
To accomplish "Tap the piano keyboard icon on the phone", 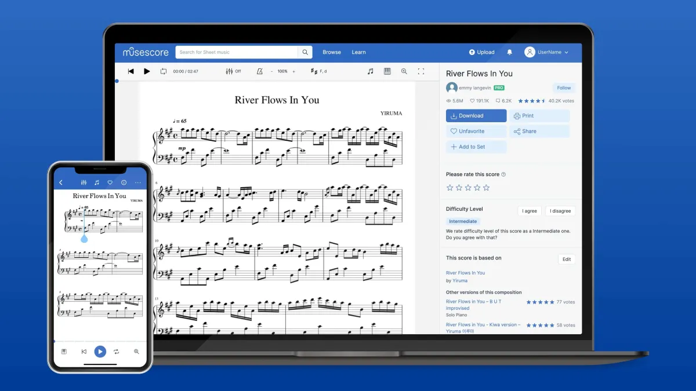I will click(x=64, y=352).
